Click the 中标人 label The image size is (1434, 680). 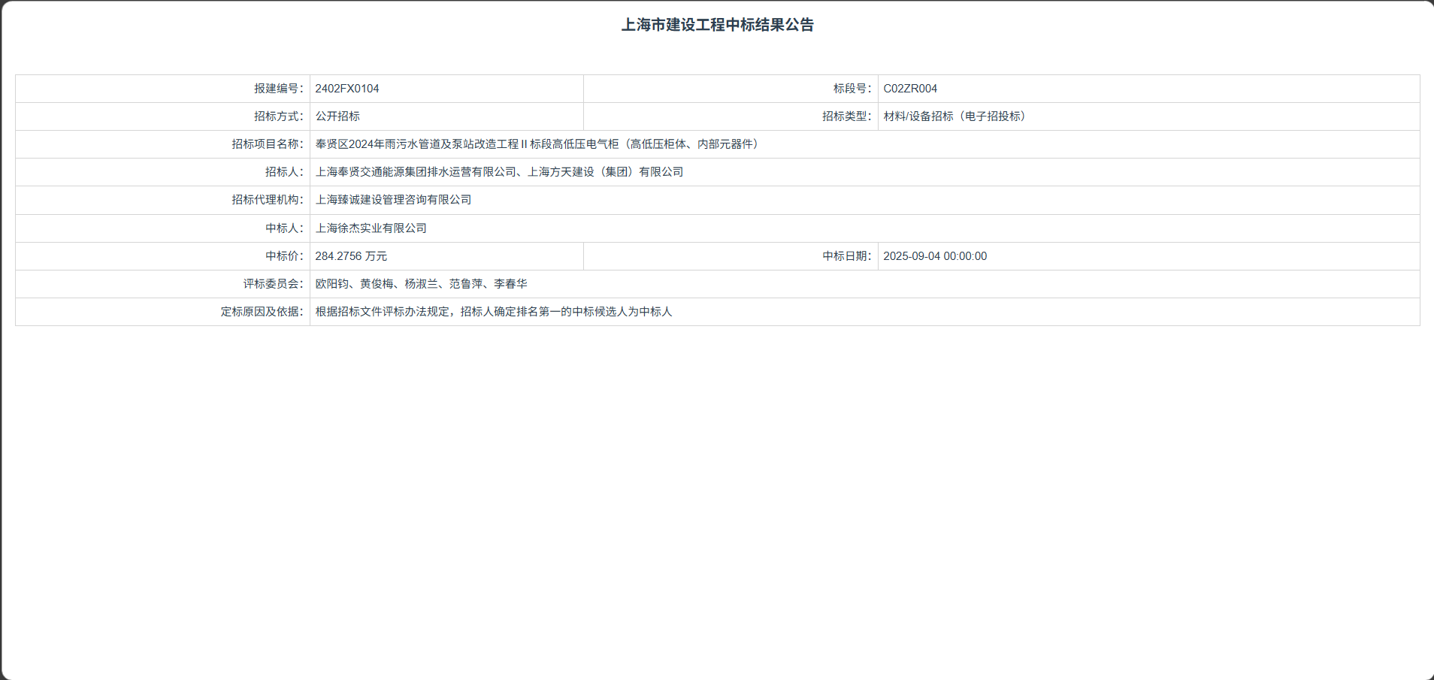(x=284, y=228)
